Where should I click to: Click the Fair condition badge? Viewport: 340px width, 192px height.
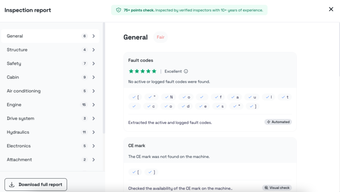161,37
